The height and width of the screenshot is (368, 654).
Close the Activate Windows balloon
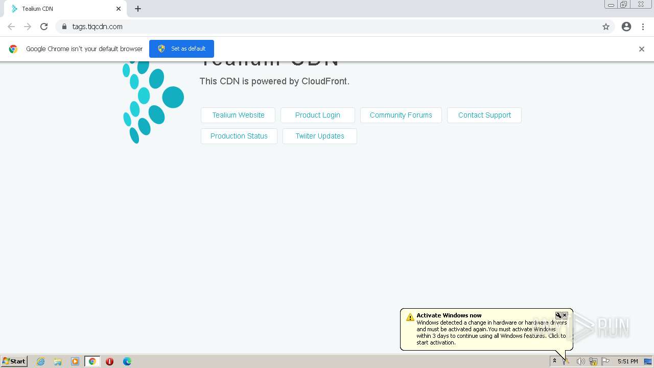[565, 315]
